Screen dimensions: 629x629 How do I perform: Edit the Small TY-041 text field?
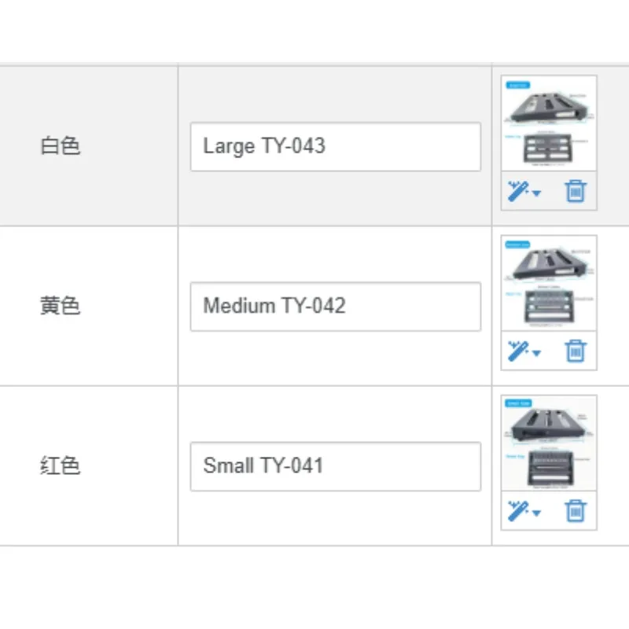coord(336,466)
